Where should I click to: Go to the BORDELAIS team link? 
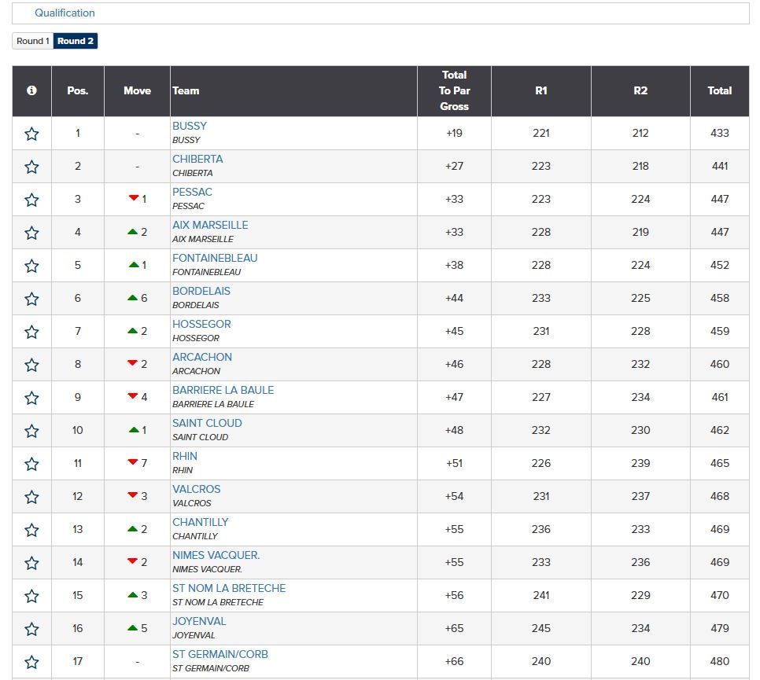pos(201,291)
